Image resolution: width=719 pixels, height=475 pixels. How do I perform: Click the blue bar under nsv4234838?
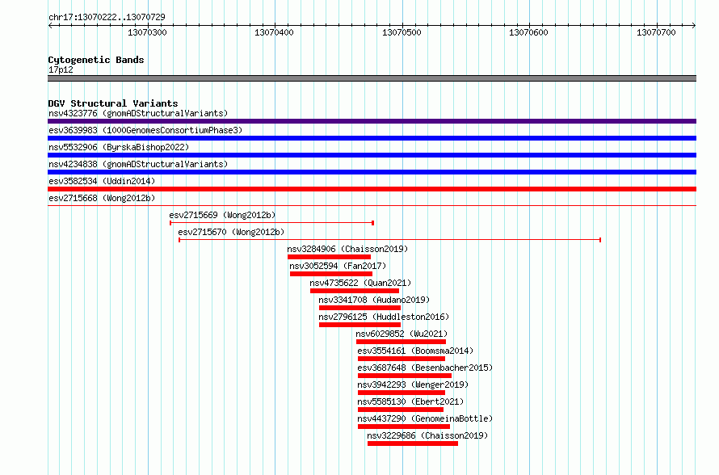[372, 172]
